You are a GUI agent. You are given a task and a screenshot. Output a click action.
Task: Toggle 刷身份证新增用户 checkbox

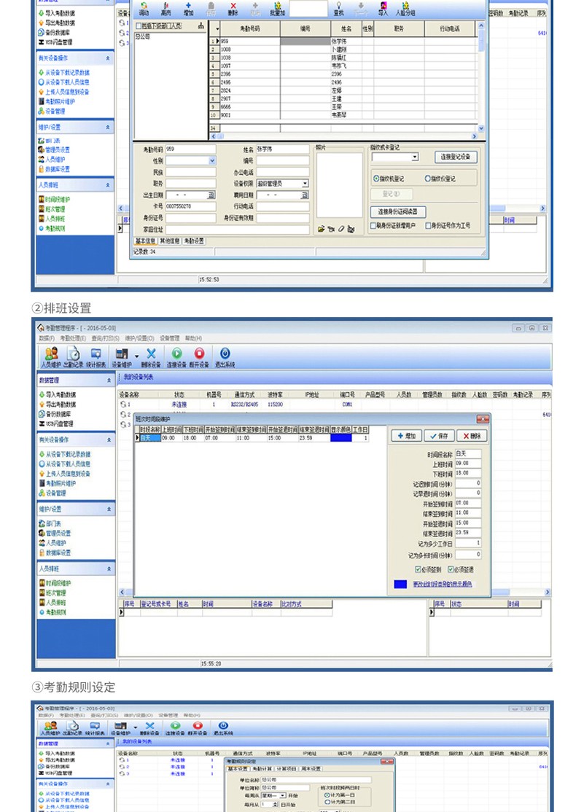(x=373, y=225)
